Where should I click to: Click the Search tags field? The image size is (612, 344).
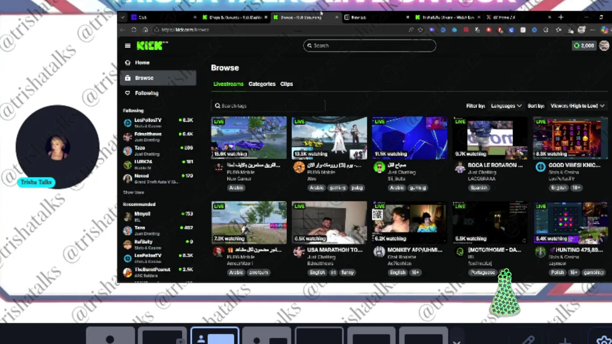pyautogui.click(x=268, y=106)
